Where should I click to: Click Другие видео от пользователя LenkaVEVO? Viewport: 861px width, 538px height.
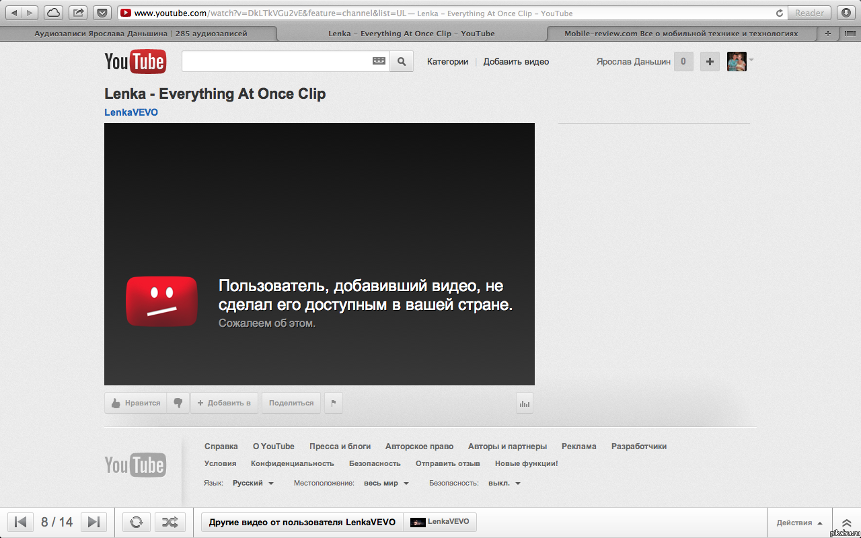point(302,522)
